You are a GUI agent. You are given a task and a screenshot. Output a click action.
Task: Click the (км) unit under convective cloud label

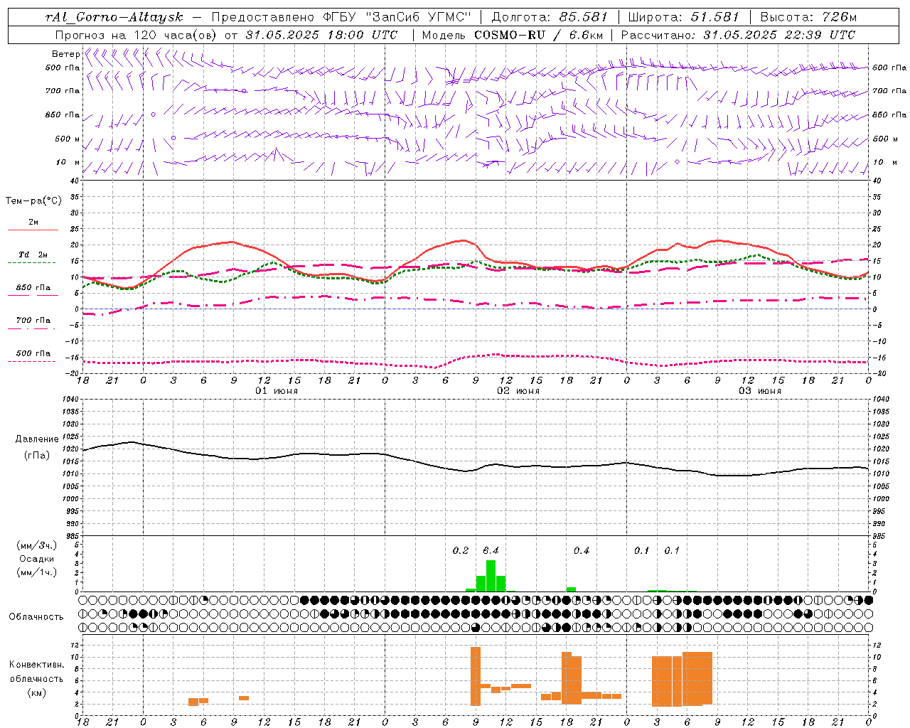pyautogui.click(x=37, y=692)
